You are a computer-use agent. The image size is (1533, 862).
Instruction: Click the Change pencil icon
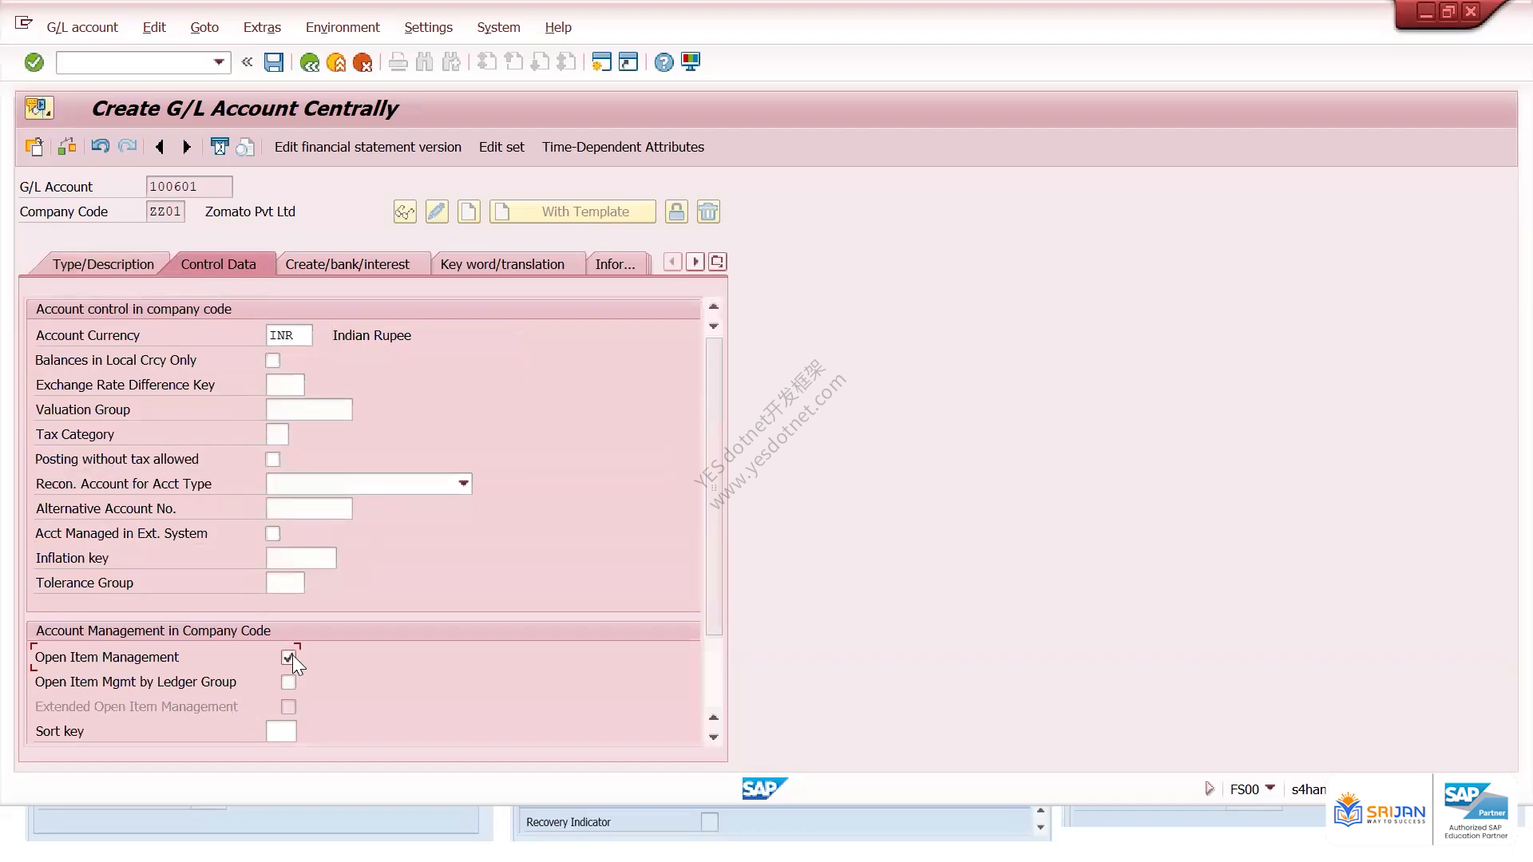pos(437,212)
